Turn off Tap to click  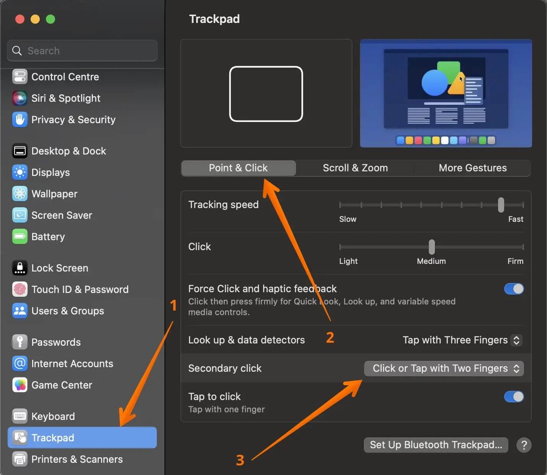[x=513, y=397]
